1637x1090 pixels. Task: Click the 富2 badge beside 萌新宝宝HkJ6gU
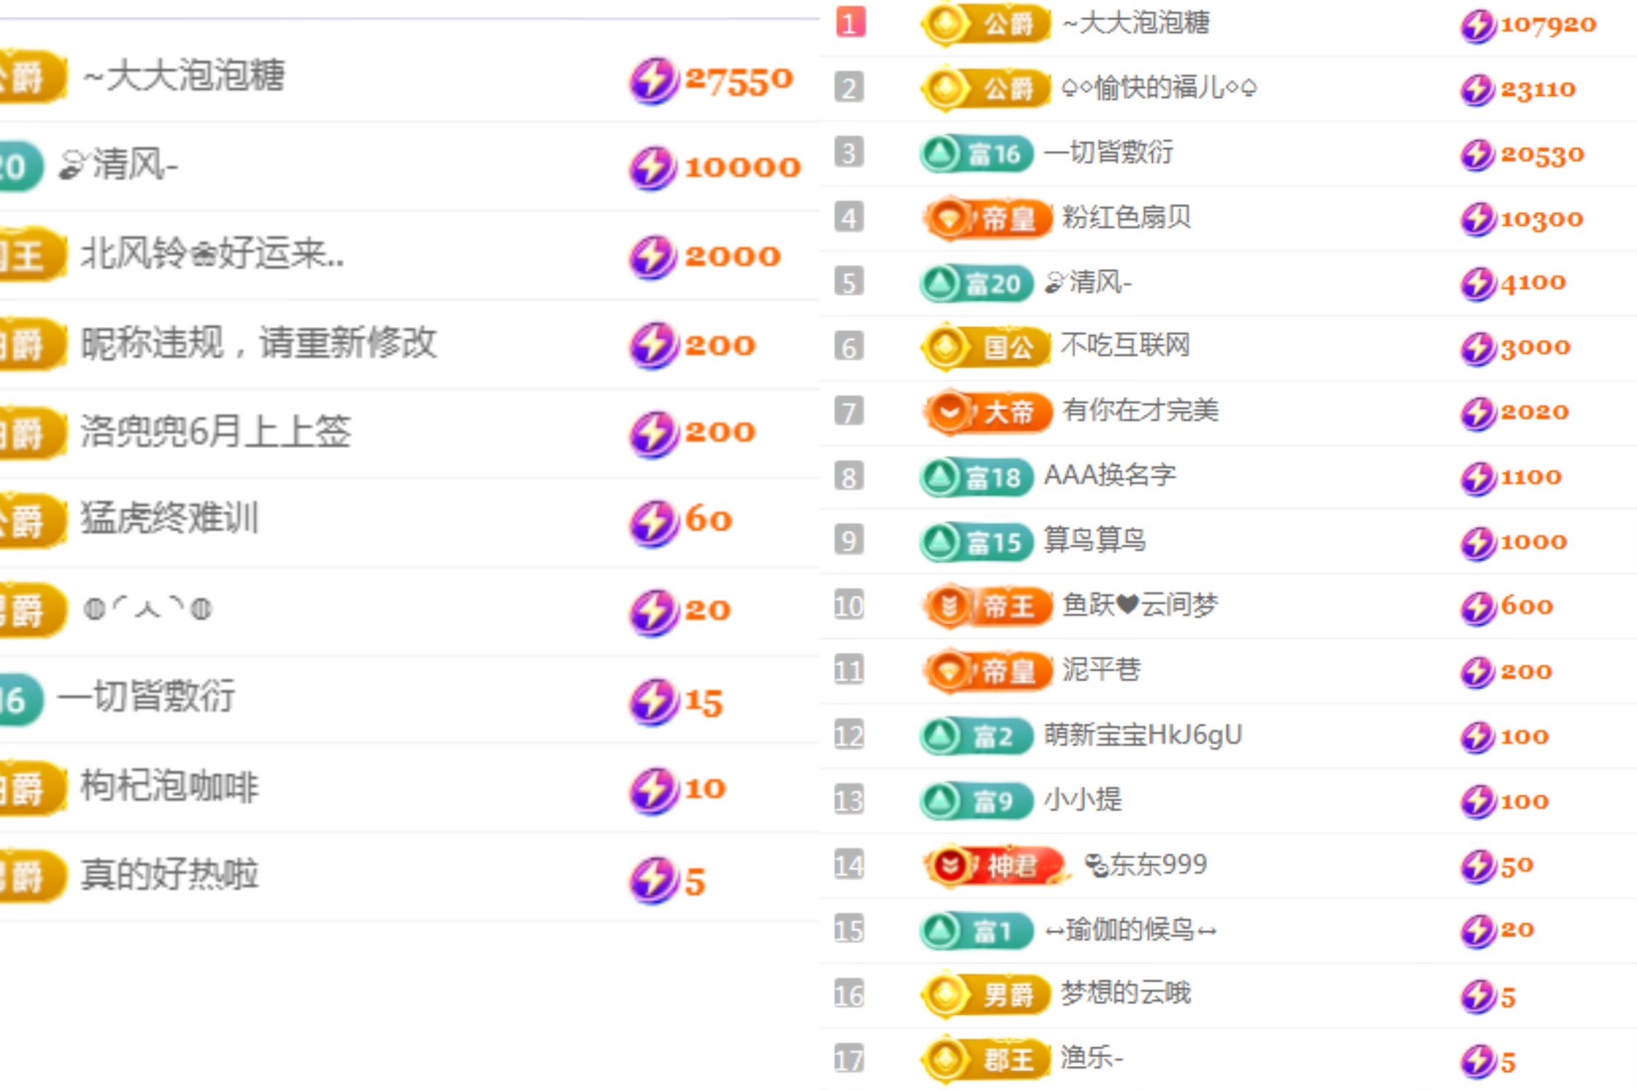[977, 736]
